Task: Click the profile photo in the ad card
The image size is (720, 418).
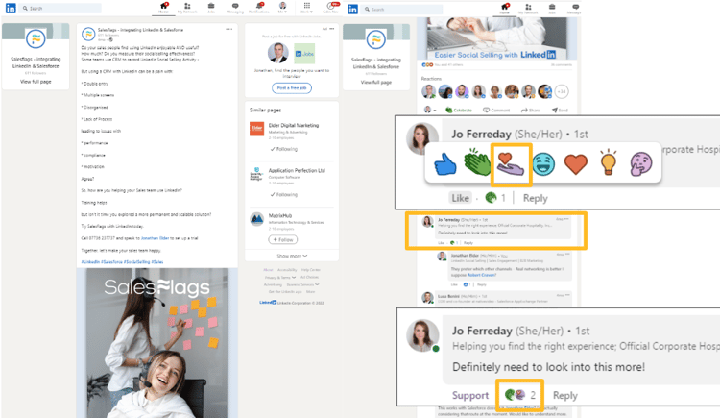Action: tap(278, 54)
